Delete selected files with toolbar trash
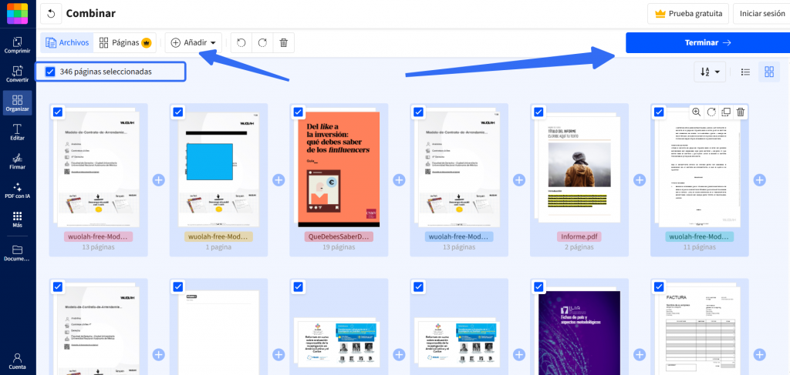 click(284, 42)
